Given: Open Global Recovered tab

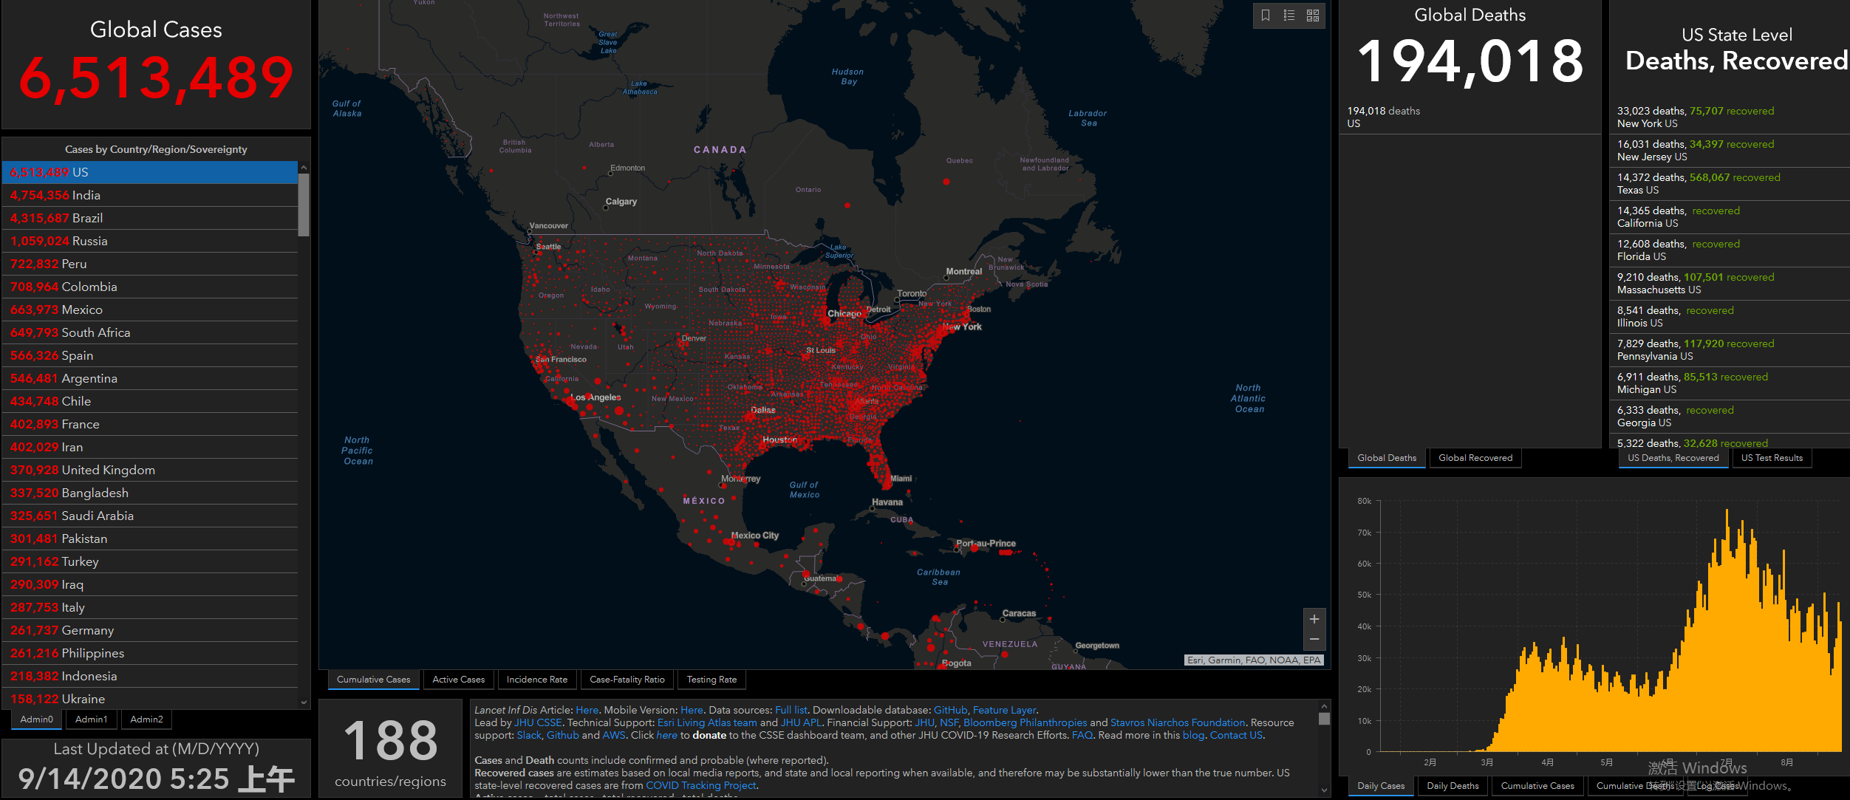Looking at the screenshot, I should tap(1475, 458).
